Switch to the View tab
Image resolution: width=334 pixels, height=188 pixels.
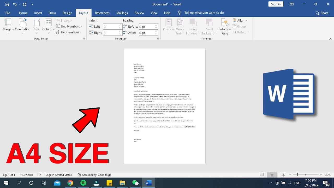(154, 13)
